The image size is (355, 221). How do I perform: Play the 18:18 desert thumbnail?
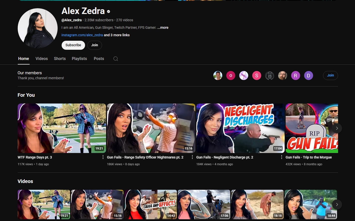point(257,204)
